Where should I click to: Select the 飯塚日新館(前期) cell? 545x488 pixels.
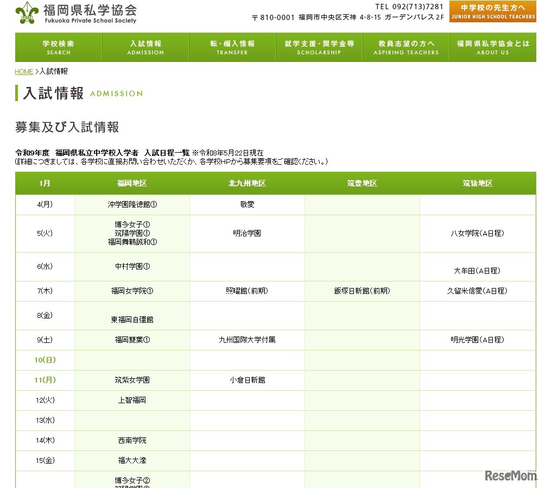point(362,291)
